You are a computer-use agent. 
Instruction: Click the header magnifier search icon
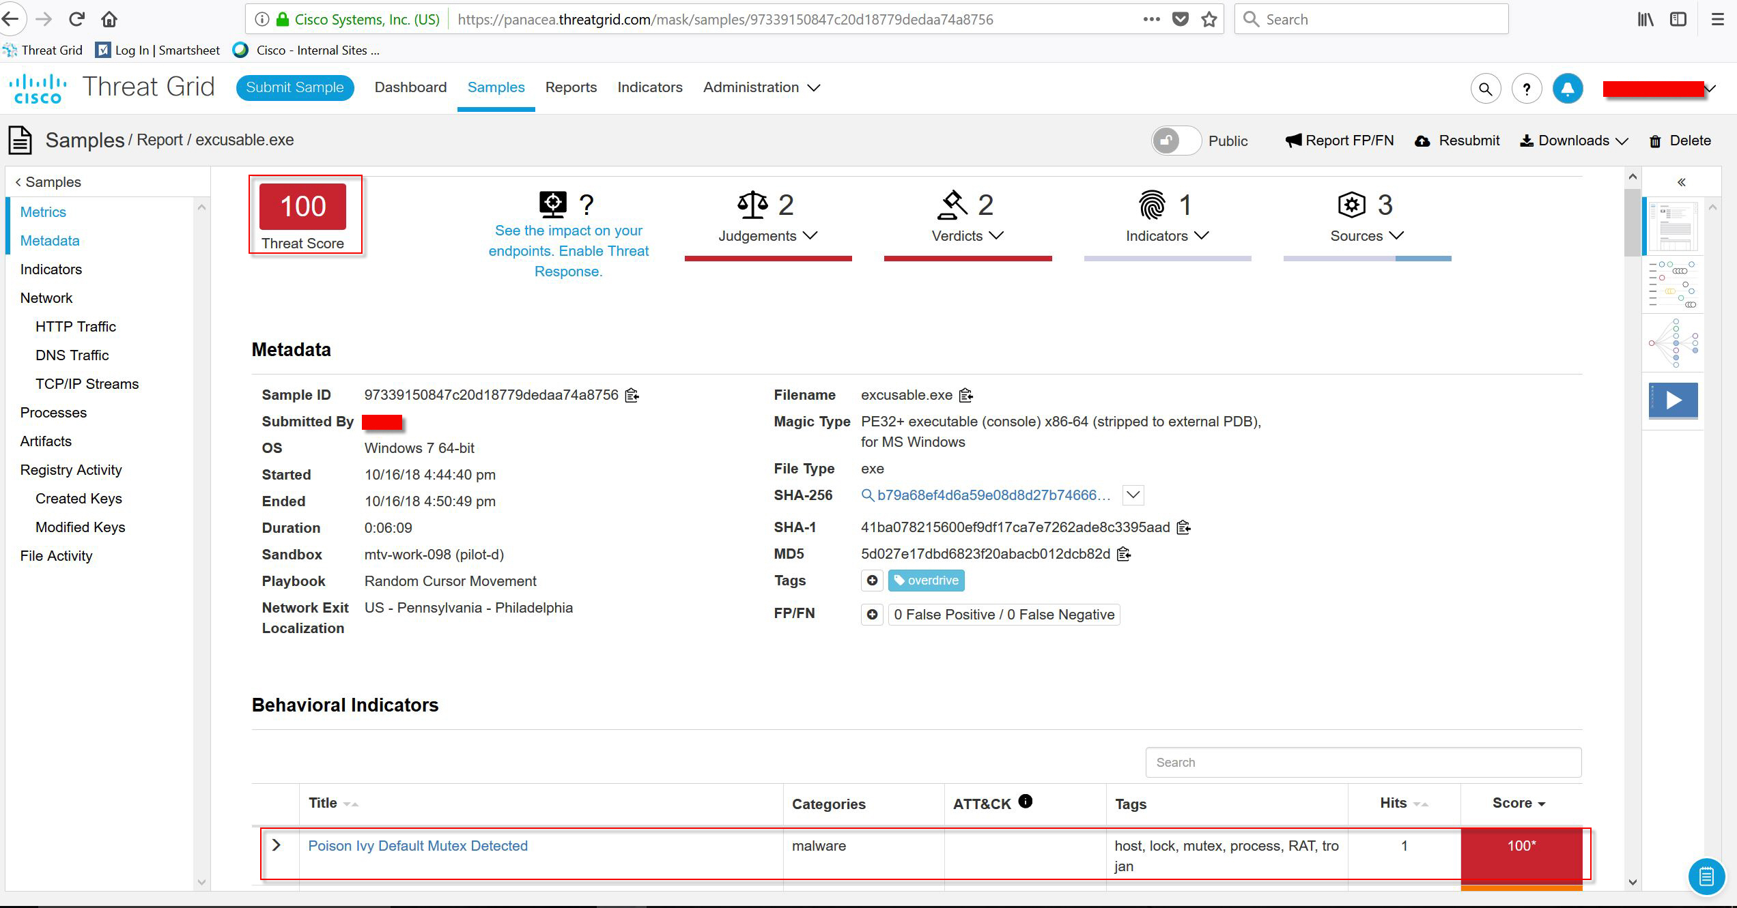1485,89
